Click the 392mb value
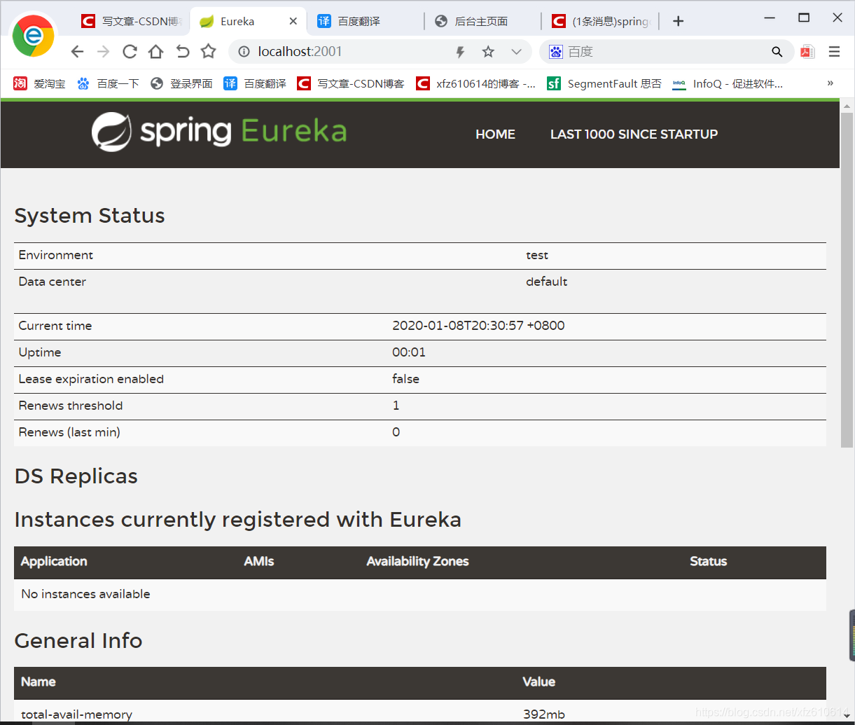This screenshot has height=725, width=855. (x=543, y=714)
